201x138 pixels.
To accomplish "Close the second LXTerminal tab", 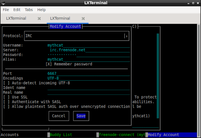I will pyautogui.click(x=83, y=19).
